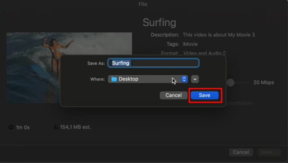Viewport: 288px width, 163px height.
Task: Expand the save dialog with the chevron button
Action: [x=195, y=79]
